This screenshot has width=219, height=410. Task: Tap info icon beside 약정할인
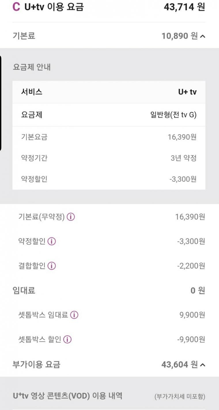click(x=52, y=241)
